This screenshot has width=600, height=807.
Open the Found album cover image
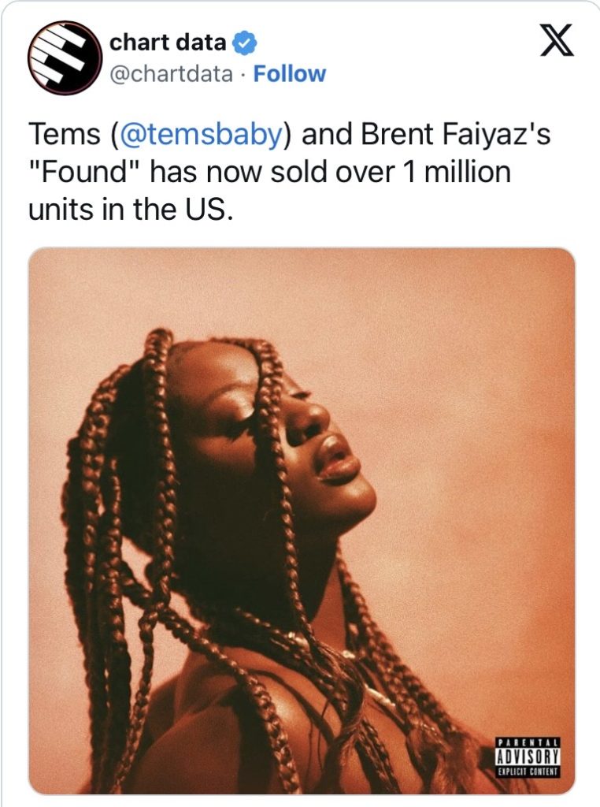coord(302,522)
